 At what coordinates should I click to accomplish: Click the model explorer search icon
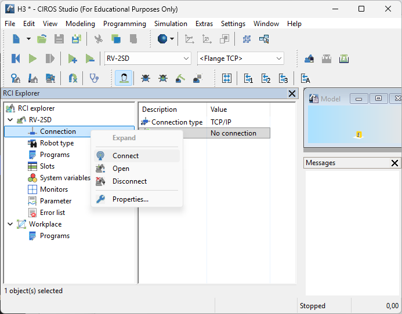pyautogui.click(x=264, y=39)
